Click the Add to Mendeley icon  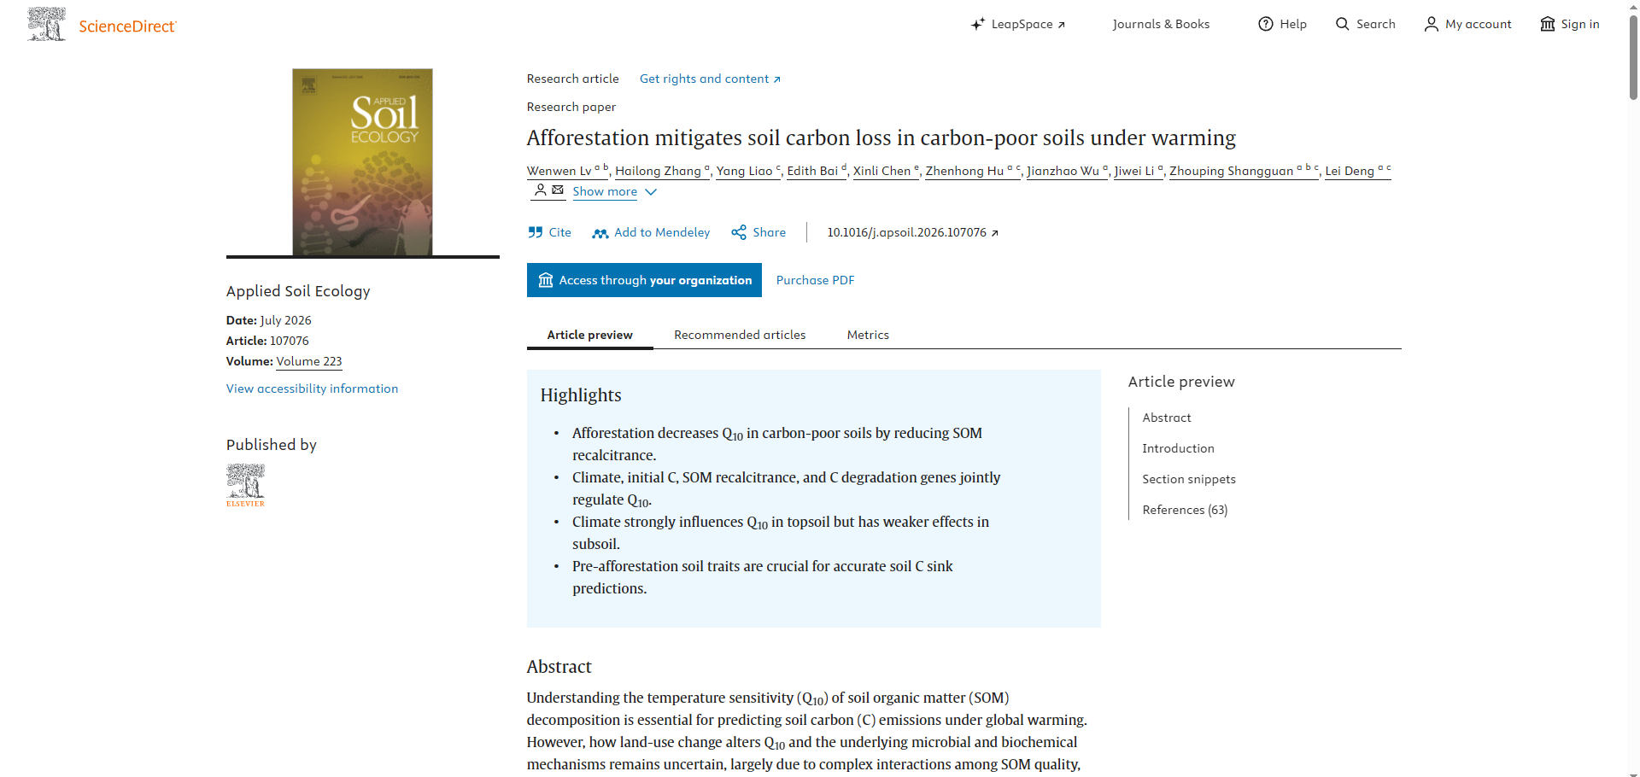click(x=600, y=233)
